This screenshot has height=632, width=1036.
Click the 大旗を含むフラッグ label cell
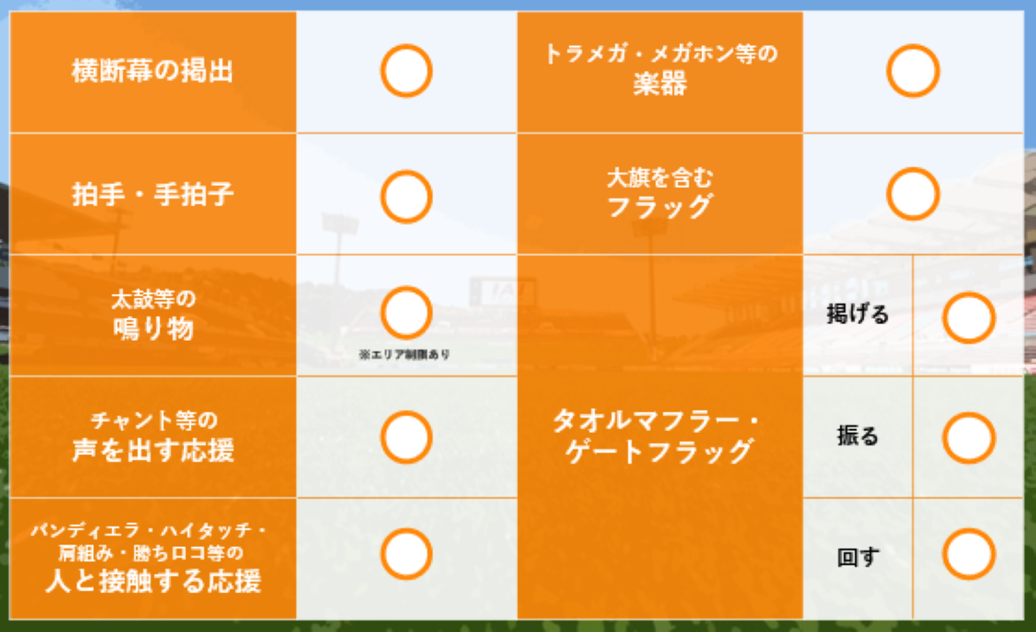pyautogui.click(x=660, y=194)
